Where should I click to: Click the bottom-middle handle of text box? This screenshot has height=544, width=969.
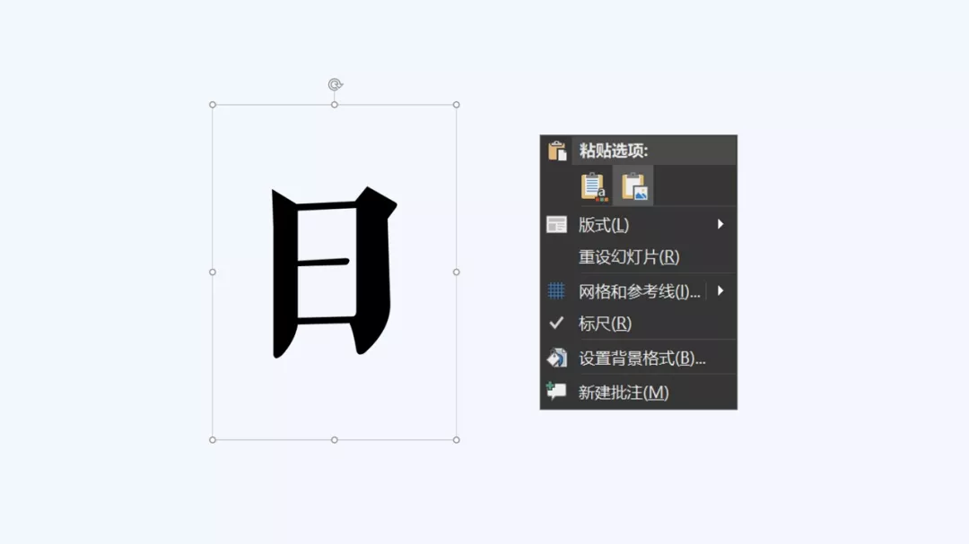tap(335, 440)
